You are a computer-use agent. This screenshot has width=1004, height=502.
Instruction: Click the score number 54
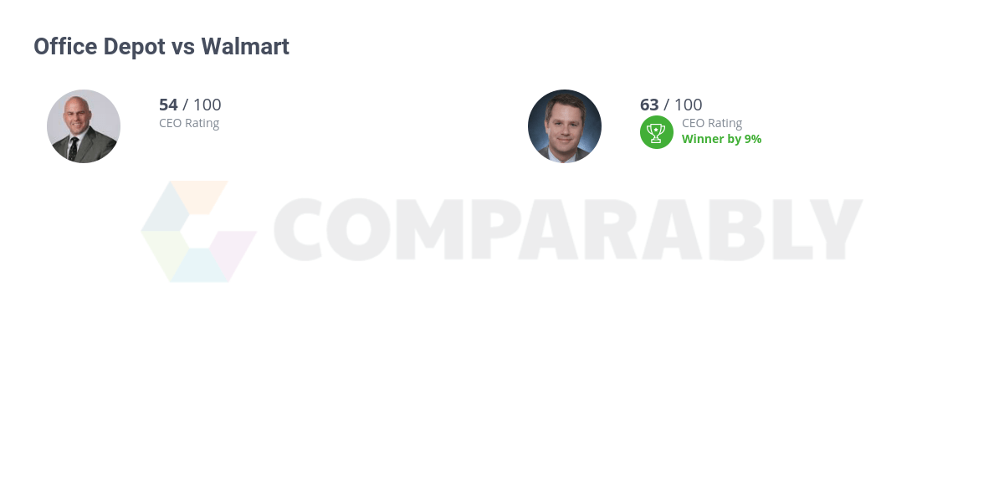tap(168, 105)
